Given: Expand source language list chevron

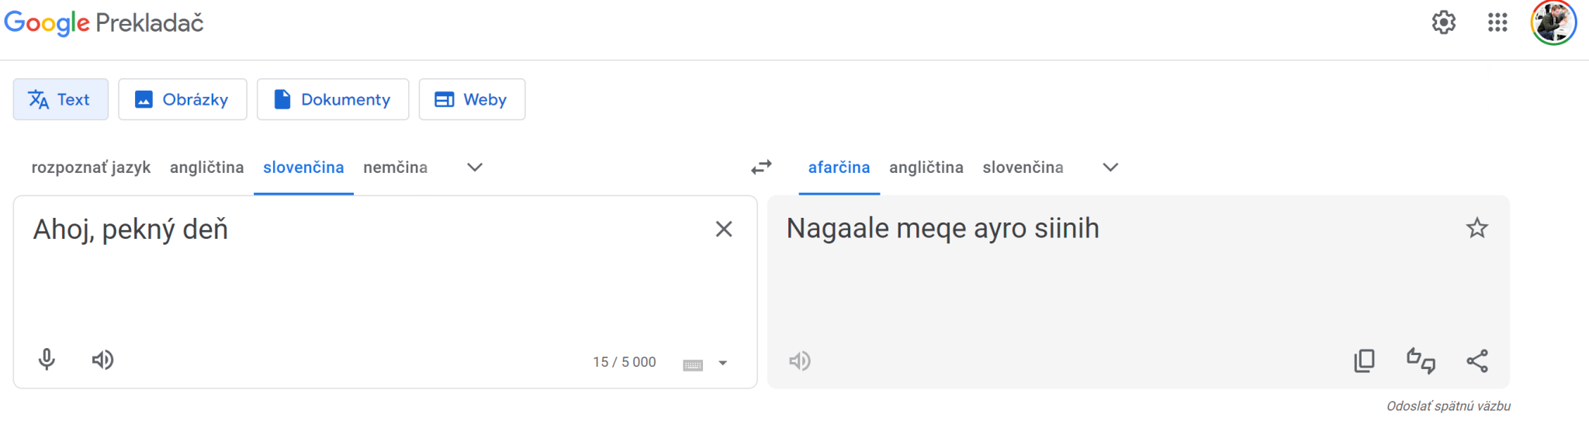Looking at the screenshot, I should (475, 167).
